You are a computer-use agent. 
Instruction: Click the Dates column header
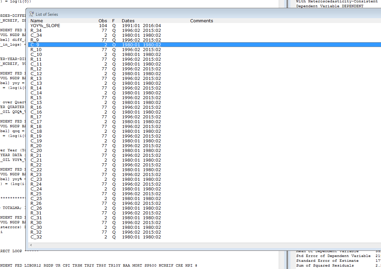(128, 21)
